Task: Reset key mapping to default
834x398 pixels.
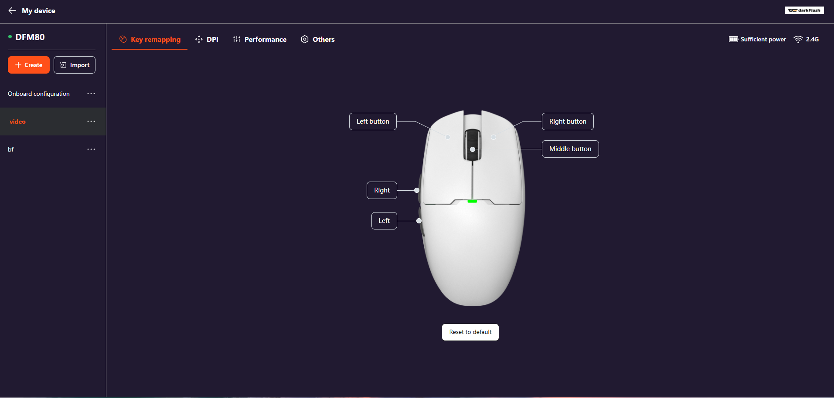Action: pyautogui.click(x=470, y=332)
